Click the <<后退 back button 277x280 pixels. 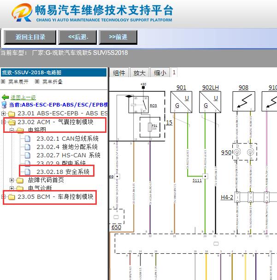(77, 37)
